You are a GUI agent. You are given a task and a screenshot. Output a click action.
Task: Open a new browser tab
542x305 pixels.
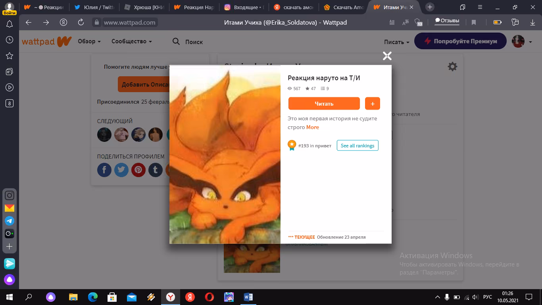click(x=430, y=7)
